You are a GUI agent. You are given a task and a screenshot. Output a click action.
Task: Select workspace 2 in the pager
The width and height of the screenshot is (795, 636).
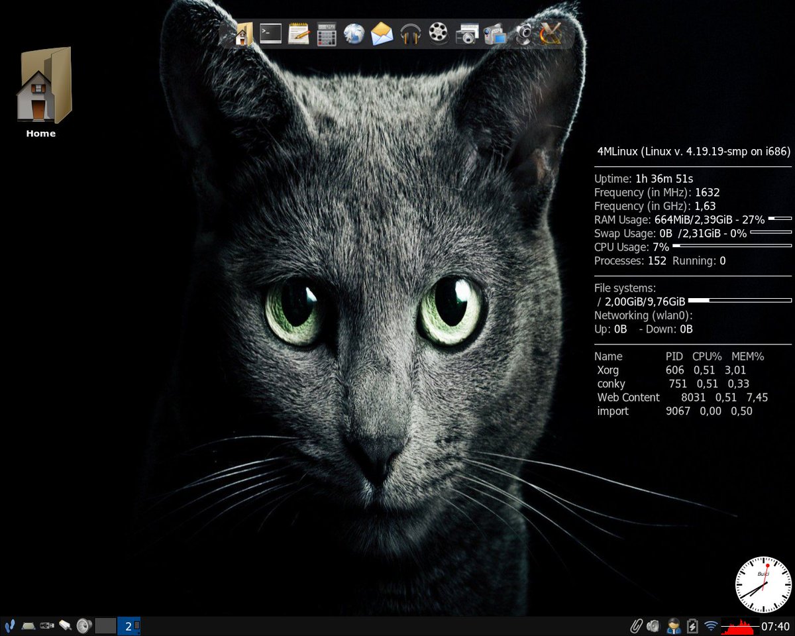[129, 625]
